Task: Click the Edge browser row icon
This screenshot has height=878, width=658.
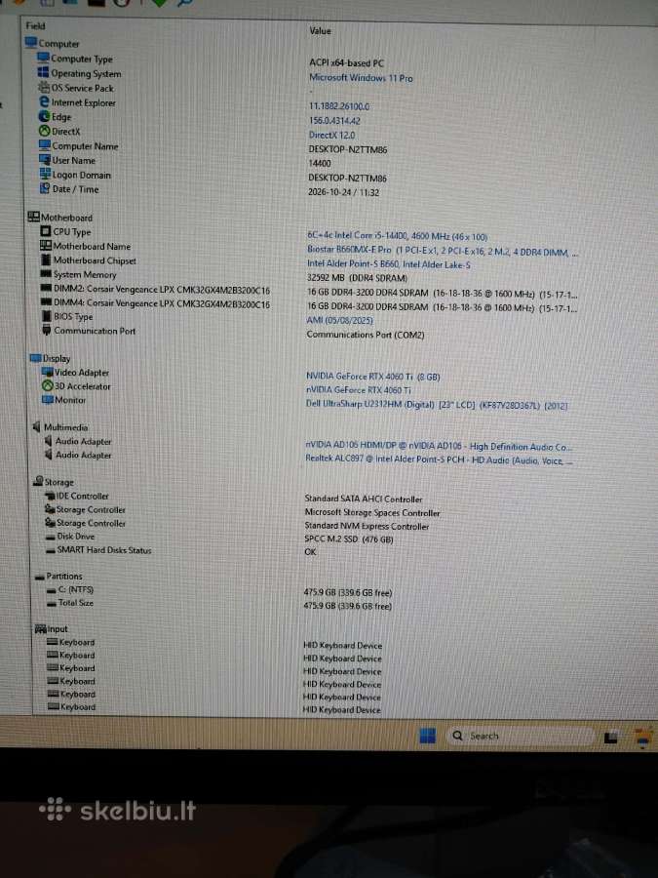Action: (45, 116)
